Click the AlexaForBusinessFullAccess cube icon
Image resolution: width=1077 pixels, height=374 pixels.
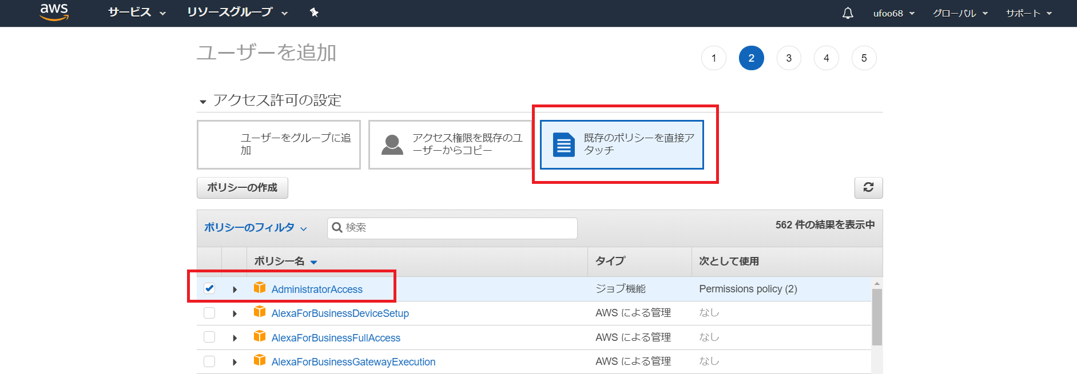260,336
